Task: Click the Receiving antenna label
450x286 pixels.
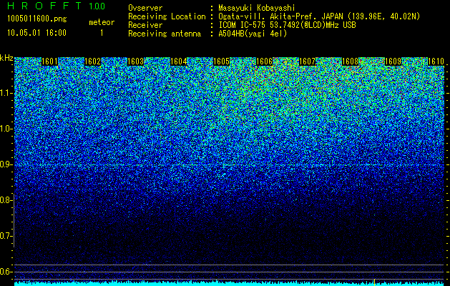Action: pyautogui.click(x=165, y=34)
